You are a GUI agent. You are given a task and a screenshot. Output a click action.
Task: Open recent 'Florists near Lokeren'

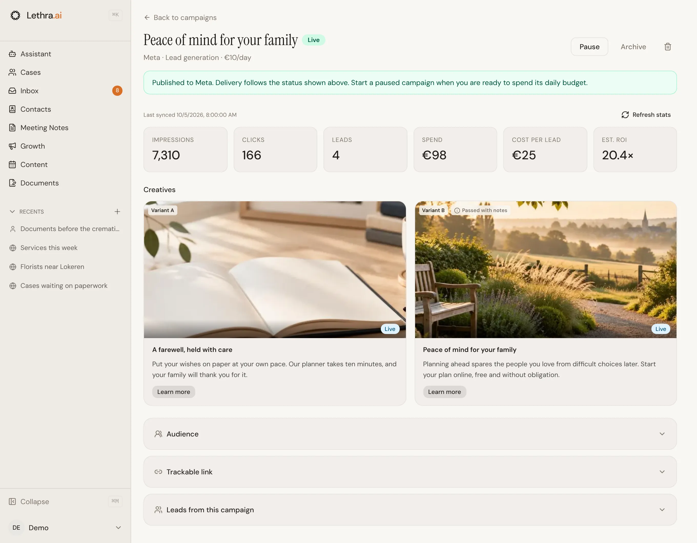[x=65, y=267]
